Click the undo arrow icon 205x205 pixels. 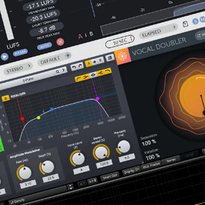(74, 68)
